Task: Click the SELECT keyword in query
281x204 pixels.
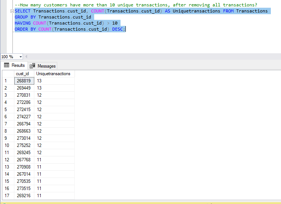Action: [23, 11]
